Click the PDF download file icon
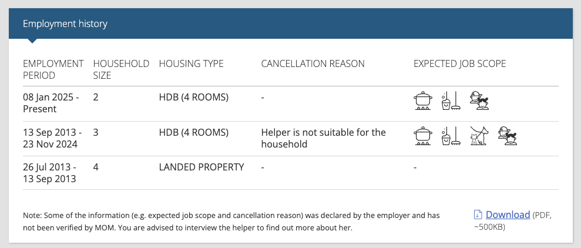The image size is (581, 248). [478, 215]
